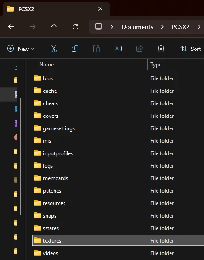Delete the selected item with trash icon
The height and width of the screenshot is (260, 204).
161,49
